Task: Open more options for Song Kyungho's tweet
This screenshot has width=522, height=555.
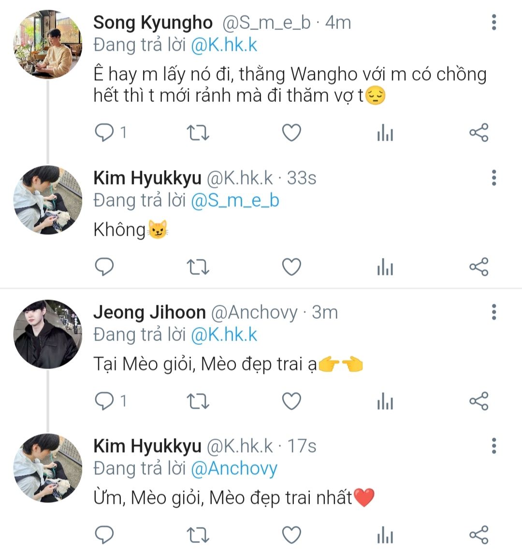Action: (x=493, y=22)
